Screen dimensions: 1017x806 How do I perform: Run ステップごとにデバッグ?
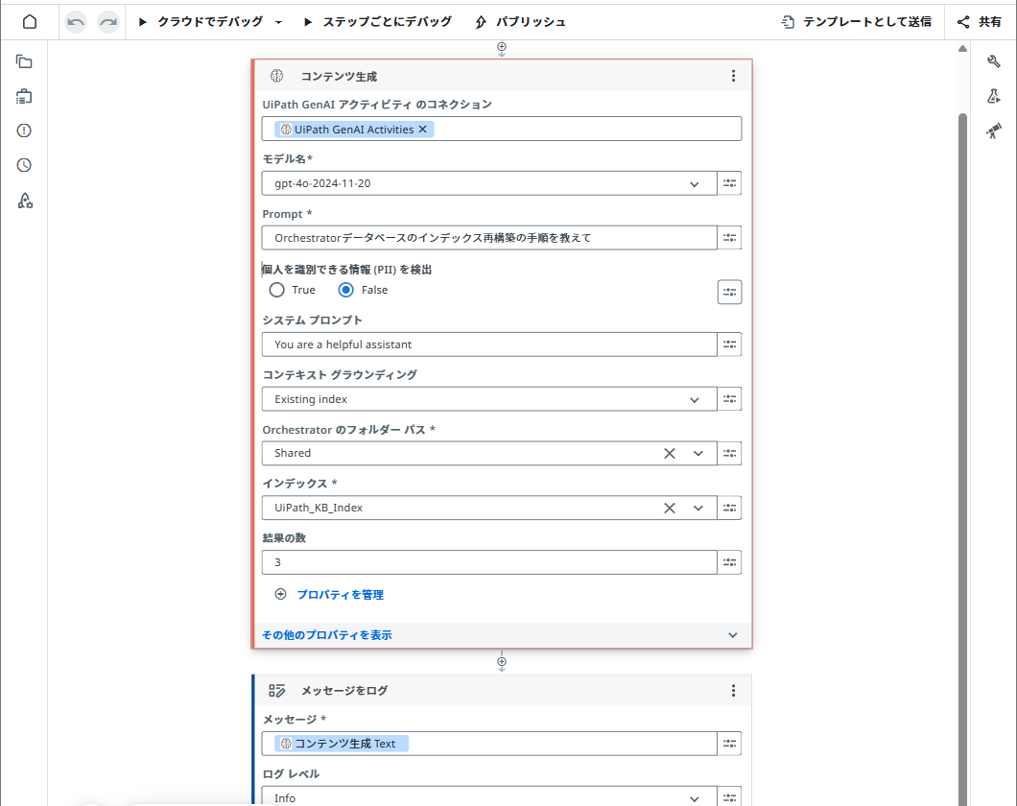378,22
